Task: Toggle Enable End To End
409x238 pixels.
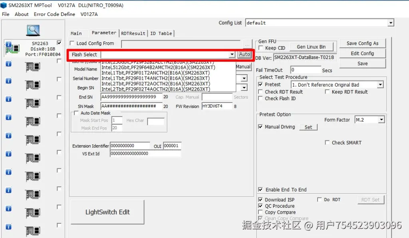Action: pos(260,190)
